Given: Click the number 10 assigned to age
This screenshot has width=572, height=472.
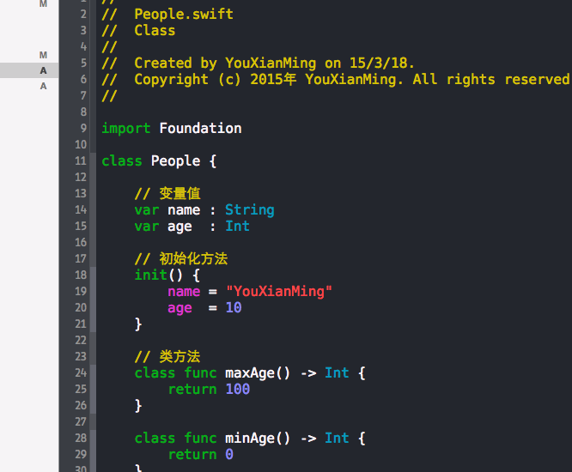Looking at the screenshot, I should (234, 307).
